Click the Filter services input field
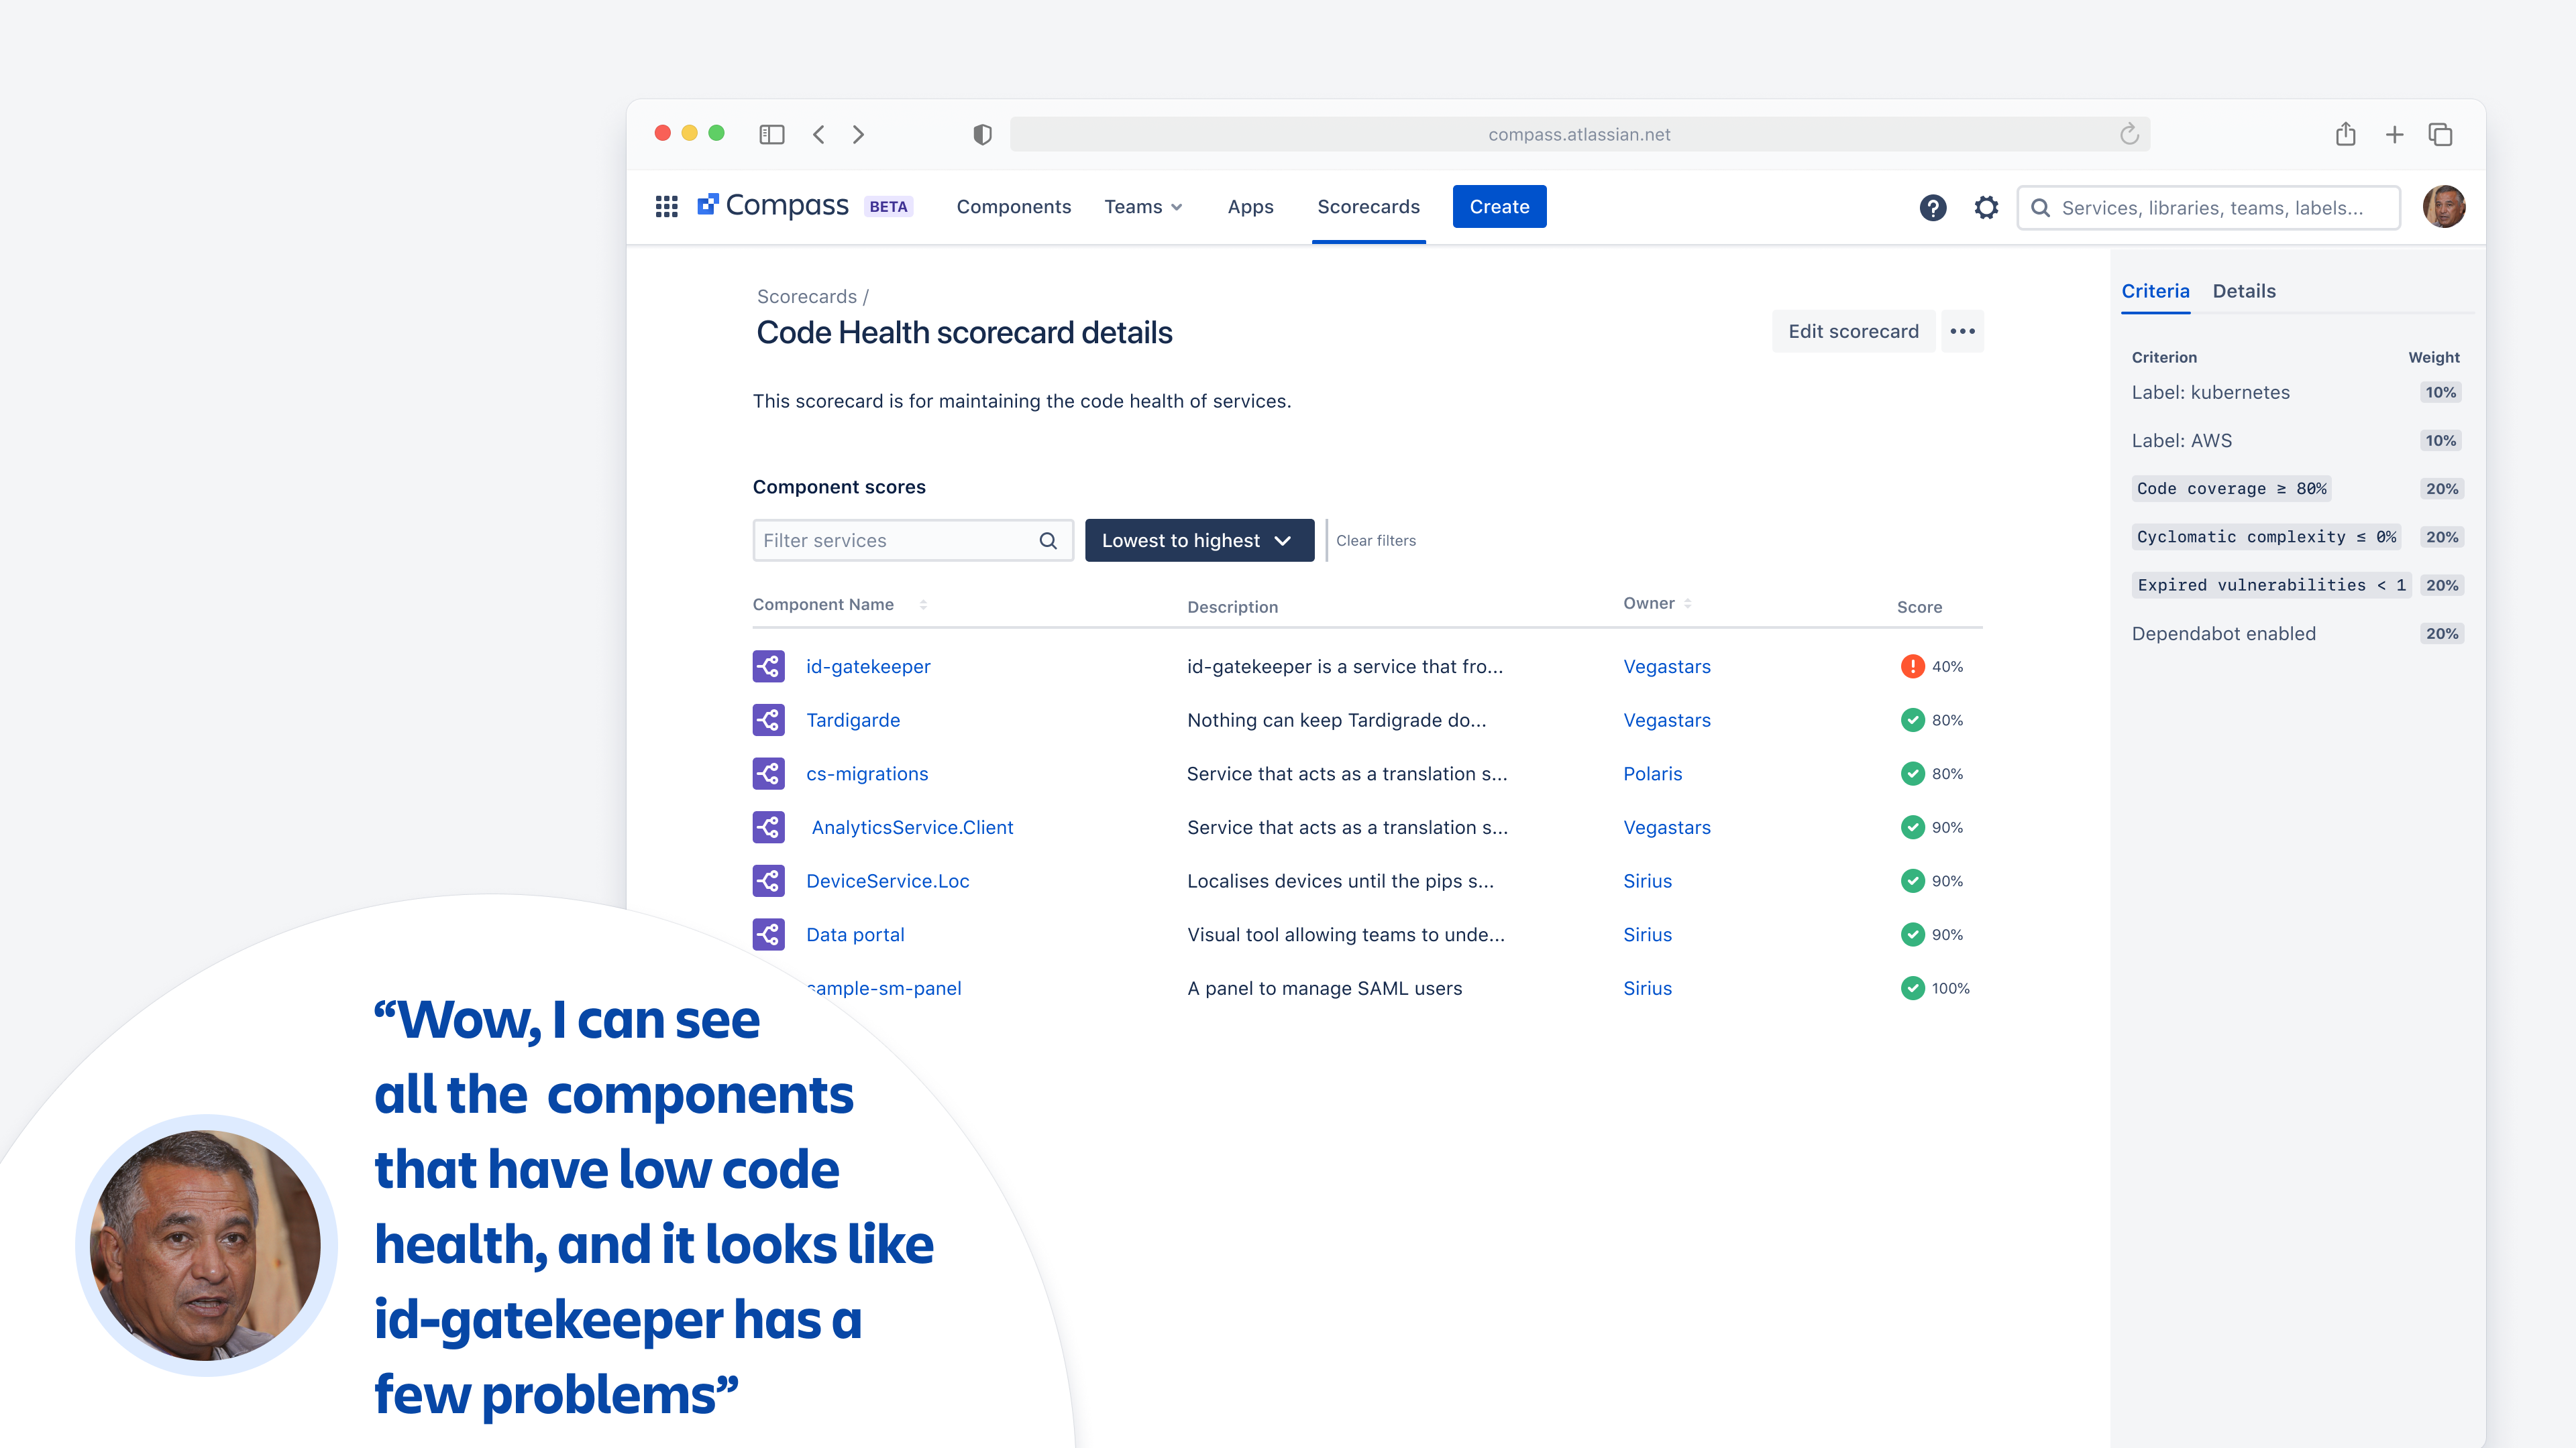Screen dimensions: 2576x1448 [x=912, y=540]
